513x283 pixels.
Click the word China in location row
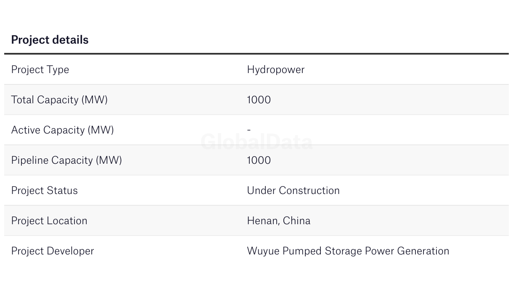click(296, 220)
